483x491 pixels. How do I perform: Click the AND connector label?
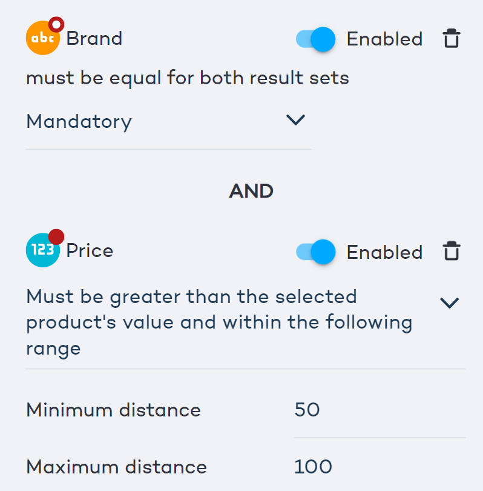251,190
